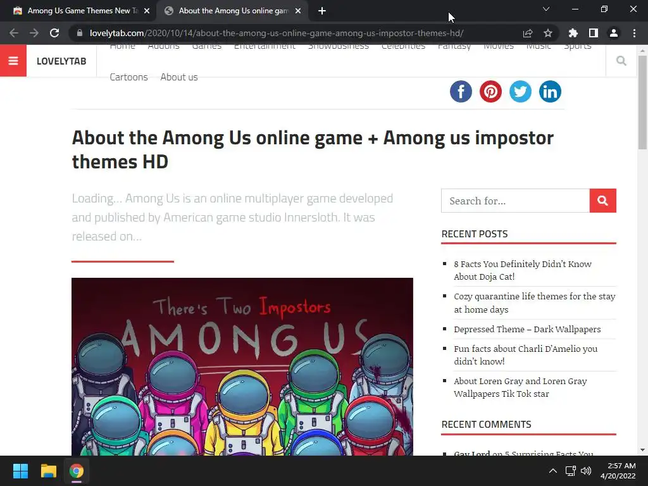Image resolution: width=648 pixels, height=486 pixels.
Task: Open File Explorer from taskbar
Action: (48, 471)
